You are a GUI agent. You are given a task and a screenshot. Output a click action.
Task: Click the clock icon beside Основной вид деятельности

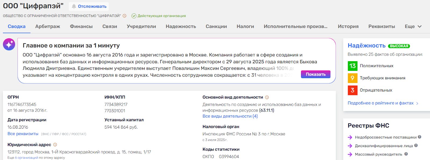[x=267, y=97]
